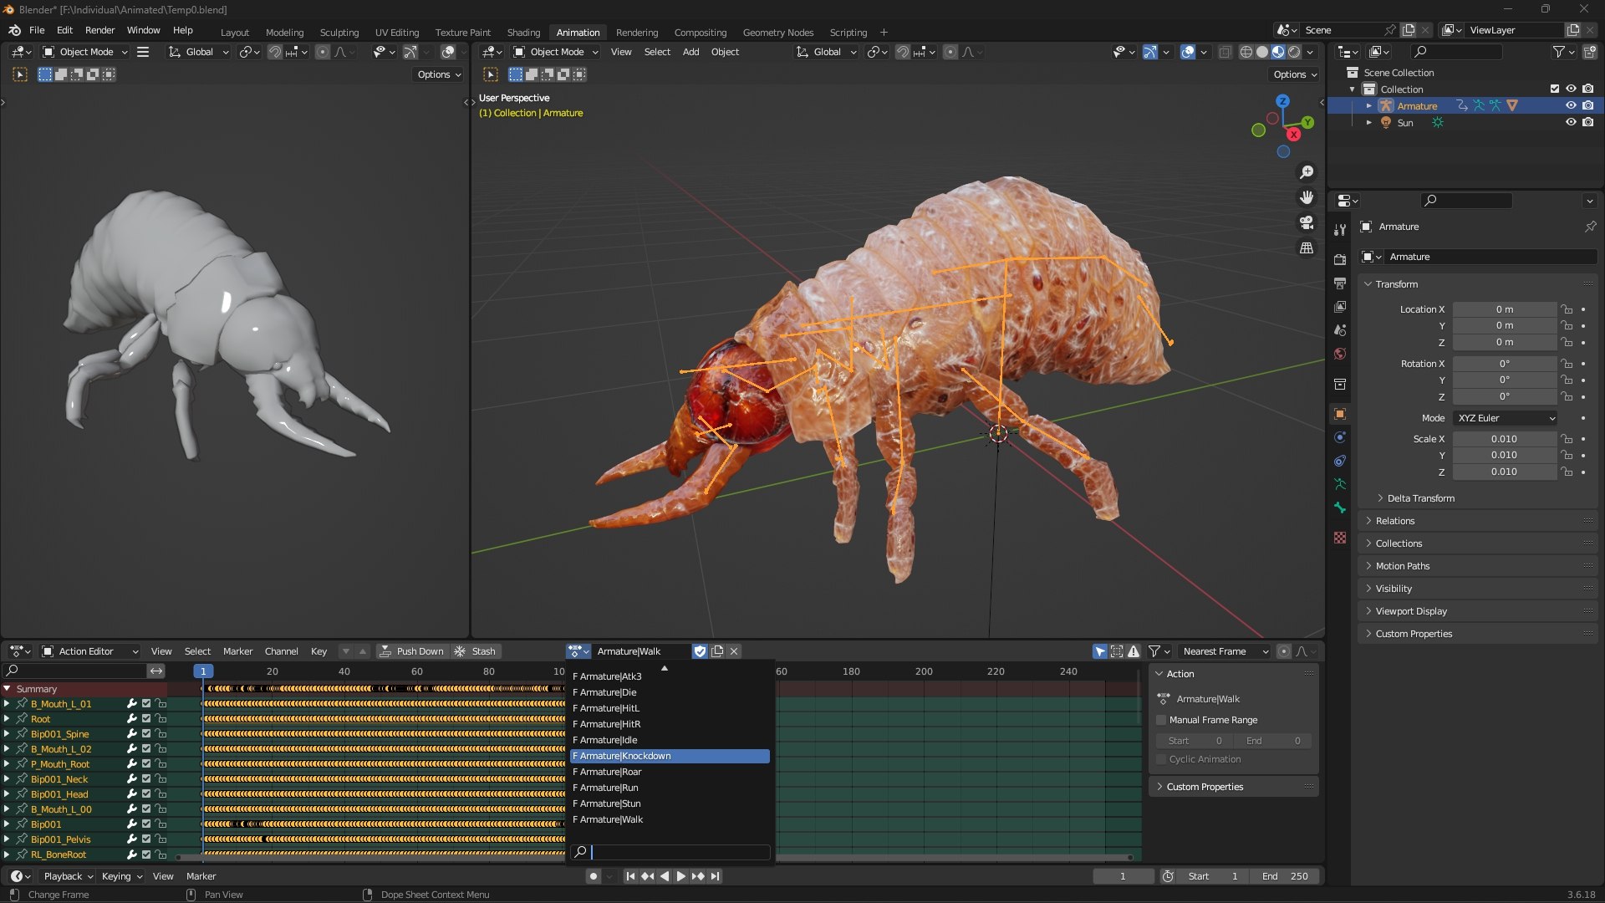Open the Render menu
The height and width of the screenshot is (903, 1605).
(99, 30)
